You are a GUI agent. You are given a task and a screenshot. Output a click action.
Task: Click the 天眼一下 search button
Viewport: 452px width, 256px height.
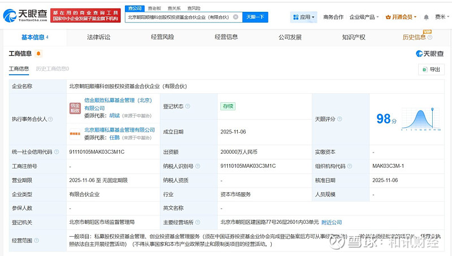255,17
